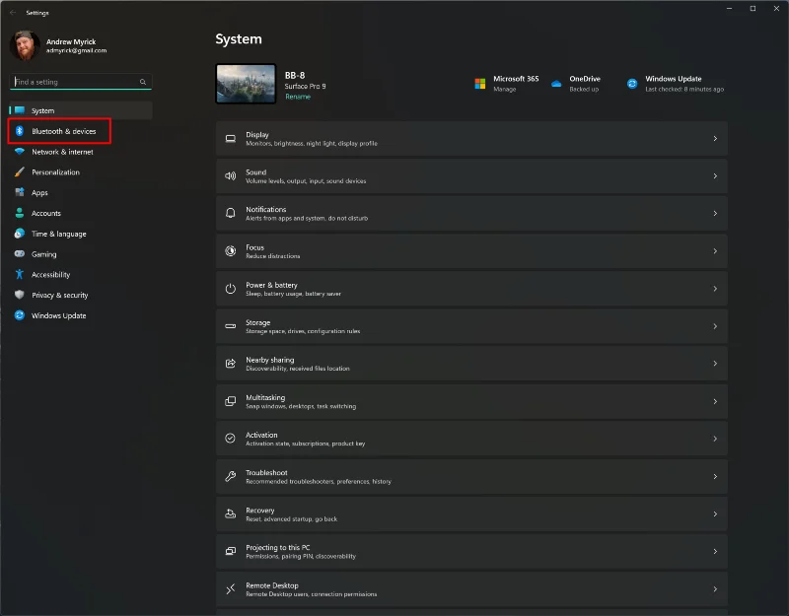
Task: Open Focus settings chevron
Action: click(x=715, y=251)
